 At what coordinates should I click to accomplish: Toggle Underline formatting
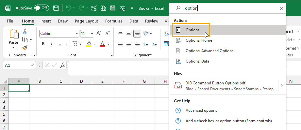(x=60, y=44)
